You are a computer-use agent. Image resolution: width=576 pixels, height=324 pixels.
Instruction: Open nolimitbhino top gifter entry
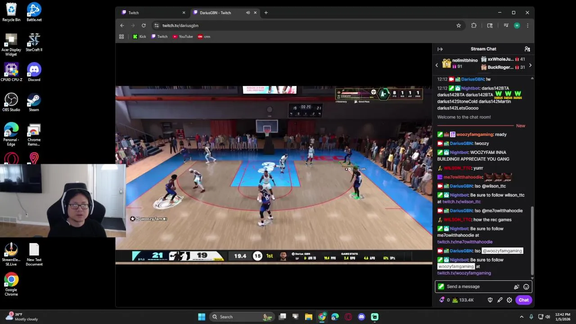coord(460,63)
